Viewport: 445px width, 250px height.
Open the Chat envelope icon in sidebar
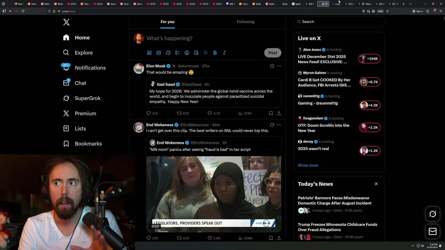coord(66,83)
